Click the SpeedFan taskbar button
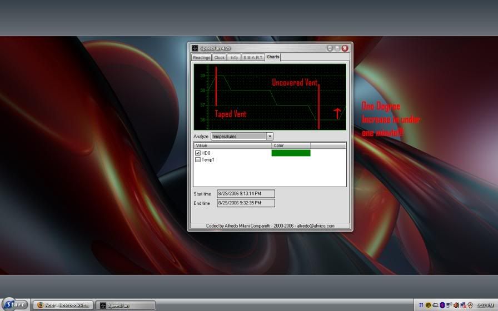The width and height of the screenshot is (498, 311). click(126, 305)
